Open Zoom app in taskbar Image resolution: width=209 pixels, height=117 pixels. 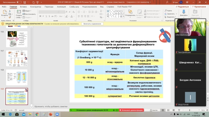57,114
